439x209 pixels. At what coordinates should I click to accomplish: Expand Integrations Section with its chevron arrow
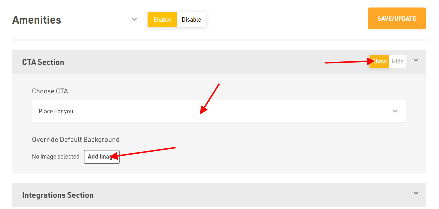coord(416,193)
